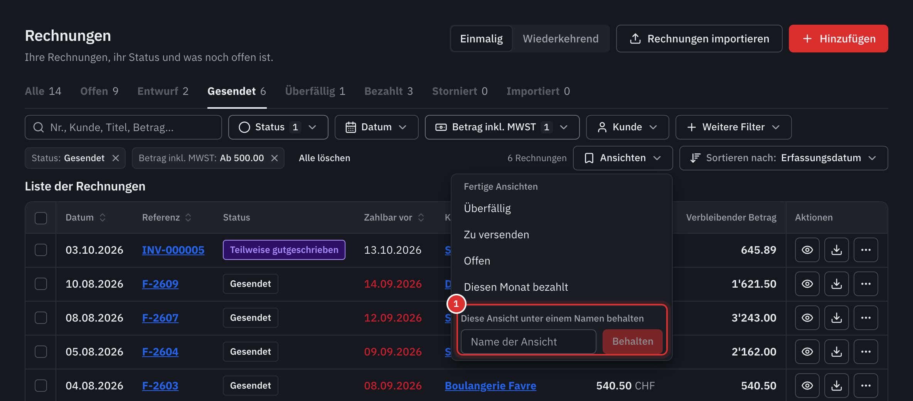This screenshot has height=401, width=913.
Task: View invoice F-2607 with eye icon
Action: (x=807, y=318)
